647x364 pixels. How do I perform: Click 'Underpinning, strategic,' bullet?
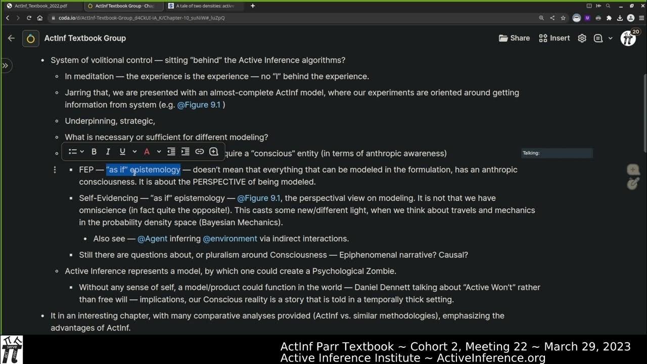110,121
